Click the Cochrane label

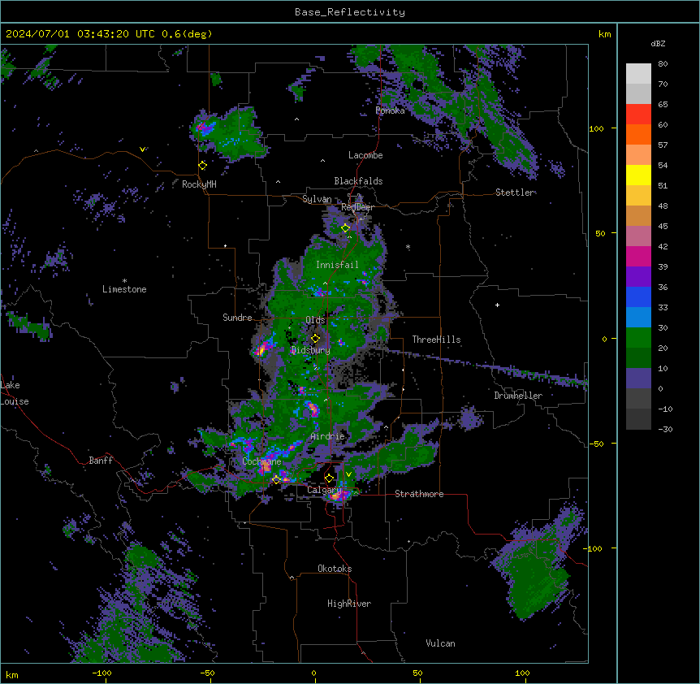tap(261, 461)
